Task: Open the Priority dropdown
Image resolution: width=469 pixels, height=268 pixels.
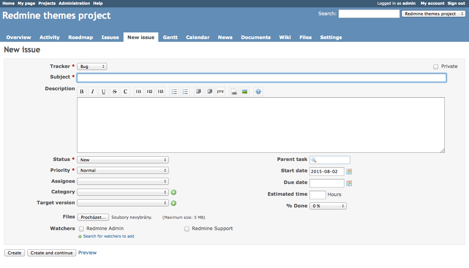Action: point(123,170)
